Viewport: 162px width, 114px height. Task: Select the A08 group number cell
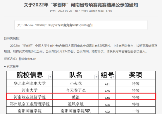[x=107, y=103]
